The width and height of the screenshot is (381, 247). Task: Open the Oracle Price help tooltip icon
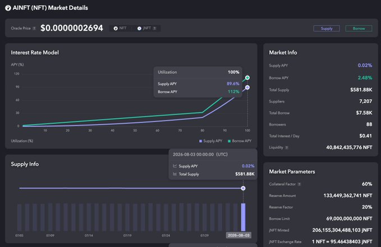(34, 29)
